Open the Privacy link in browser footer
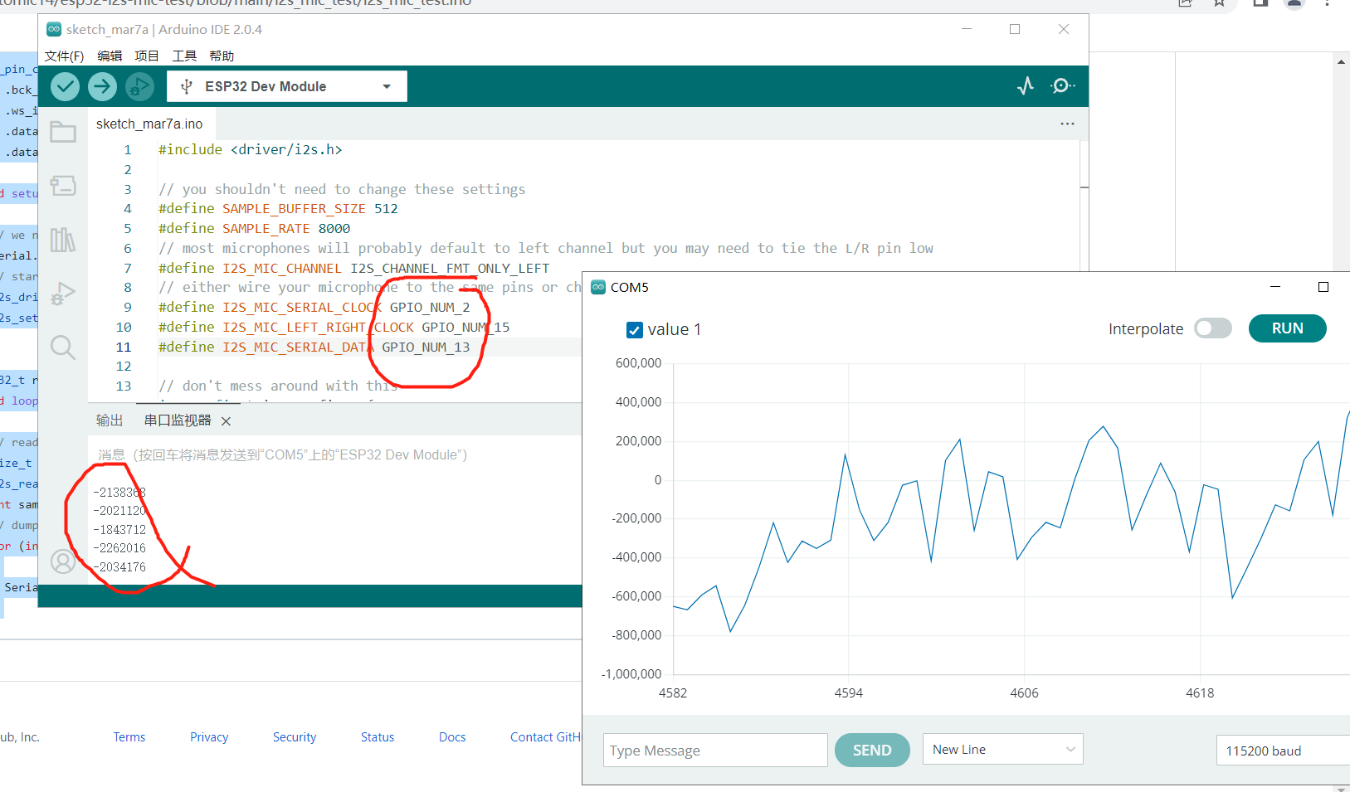 coord(209,737)
